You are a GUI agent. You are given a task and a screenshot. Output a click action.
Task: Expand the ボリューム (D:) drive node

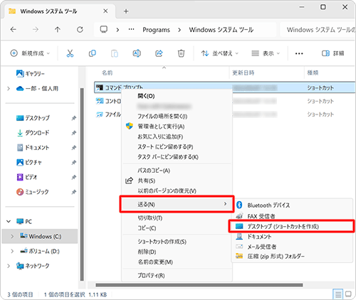click(x=12, y=251)
